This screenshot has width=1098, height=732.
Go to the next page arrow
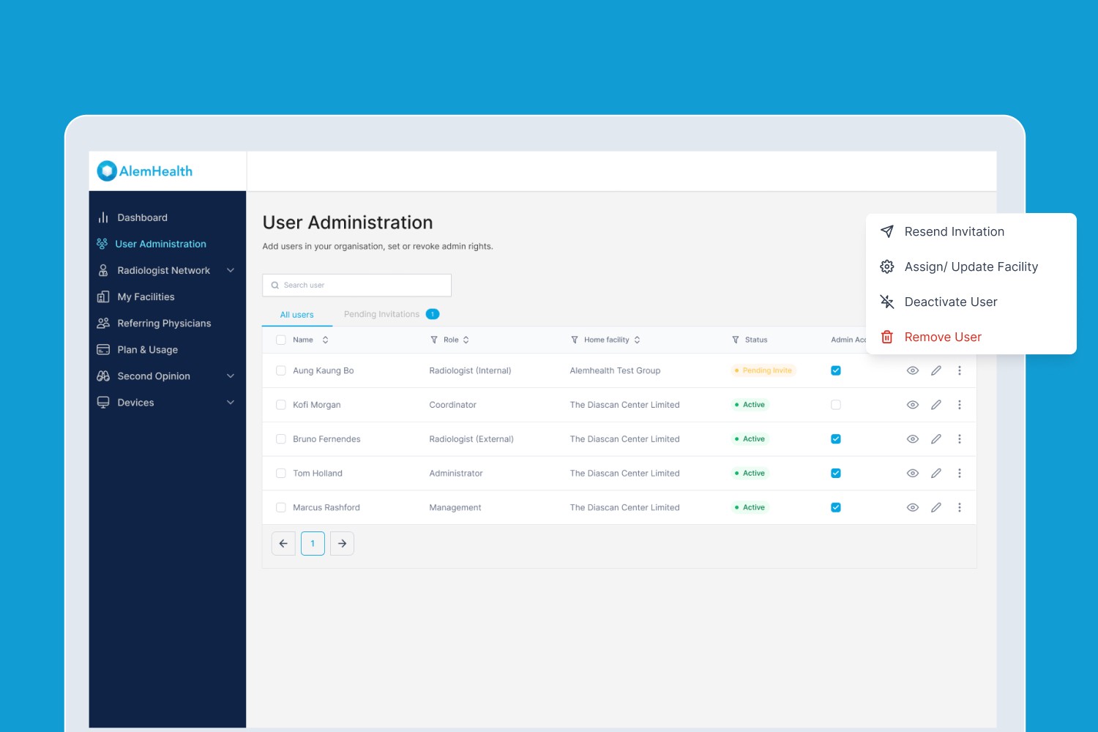[x=342, y=544]
